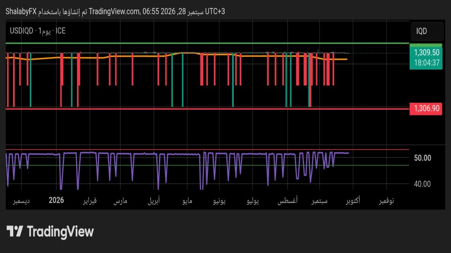451x253 pixels.
Task: Click the TradingView logo icon at bottom
Action: click(x=15, y=231)
